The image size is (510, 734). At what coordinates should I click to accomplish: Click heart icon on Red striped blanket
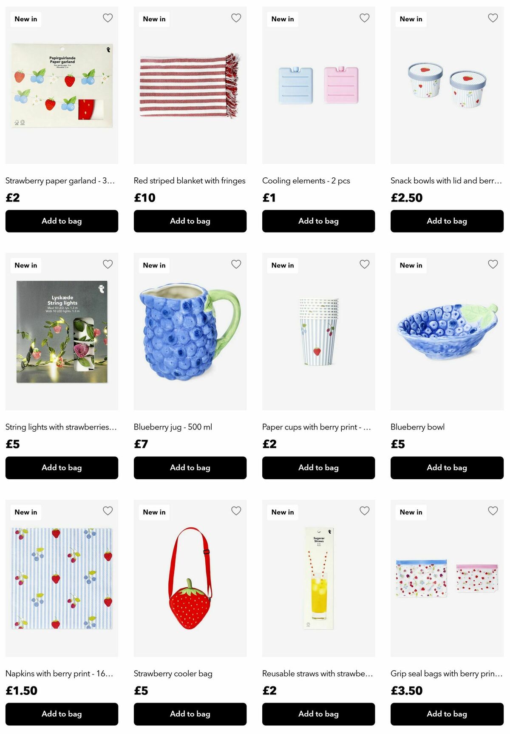coord(236,18)
